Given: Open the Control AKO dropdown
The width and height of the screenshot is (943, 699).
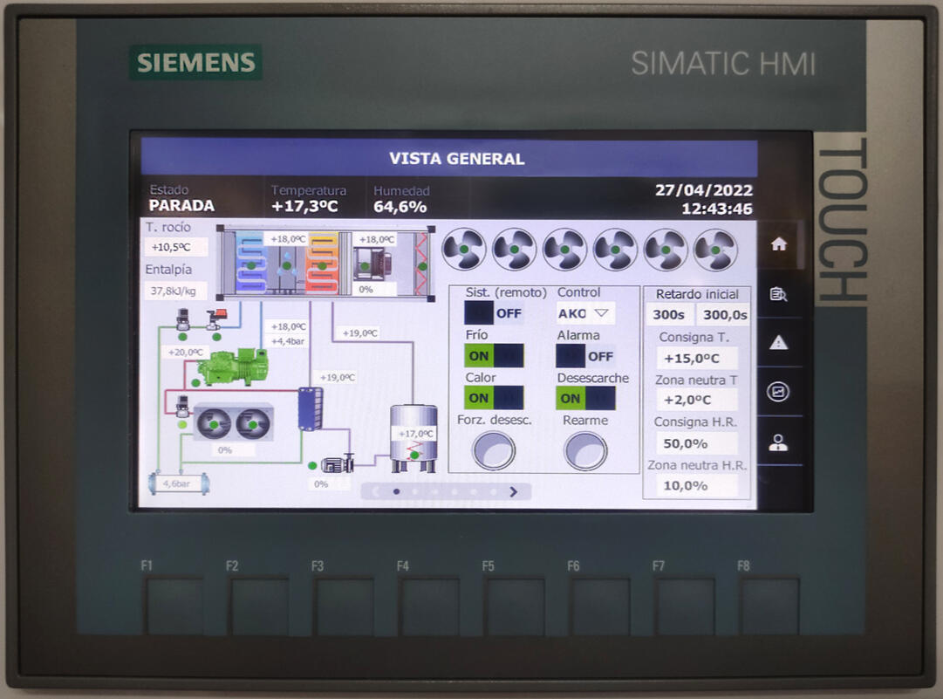Looking at the screenshot, I should [x=585, y=313].
